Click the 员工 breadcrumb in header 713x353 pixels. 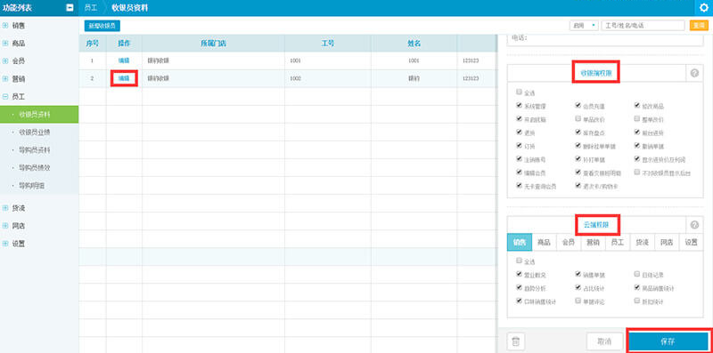(x=91, y=8)
